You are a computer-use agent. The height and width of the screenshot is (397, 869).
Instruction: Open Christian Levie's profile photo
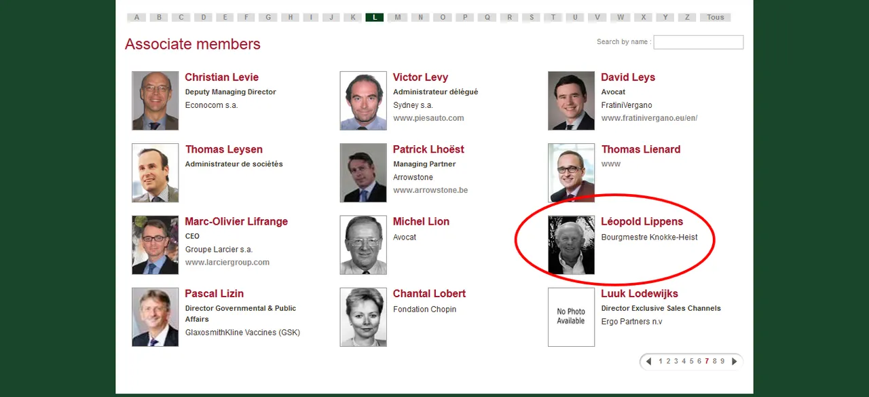[155, 100]
